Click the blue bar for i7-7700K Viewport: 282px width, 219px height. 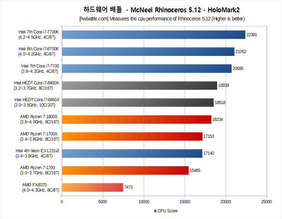pyautogui.click(x=154, y=34)
